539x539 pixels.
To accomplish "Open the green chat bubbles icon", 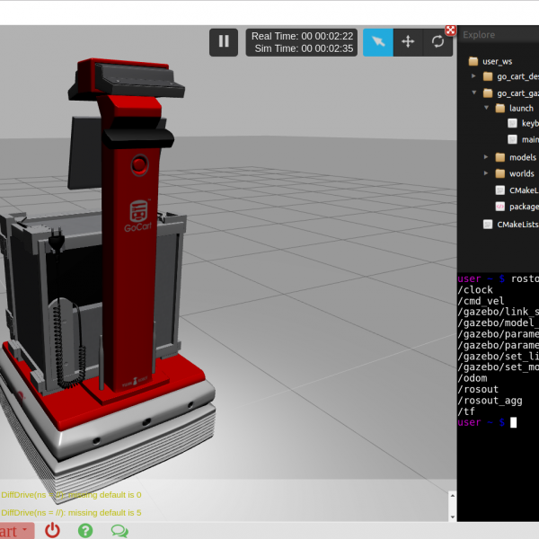I will (119, 531).
